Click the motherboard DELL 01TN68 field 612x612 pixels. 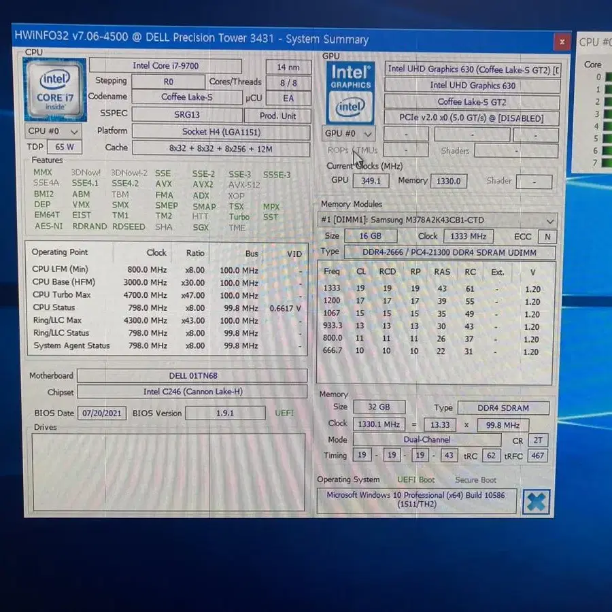tap(192, 375)
